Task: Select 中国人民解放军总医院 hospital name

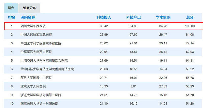Action: pos(36,34)
